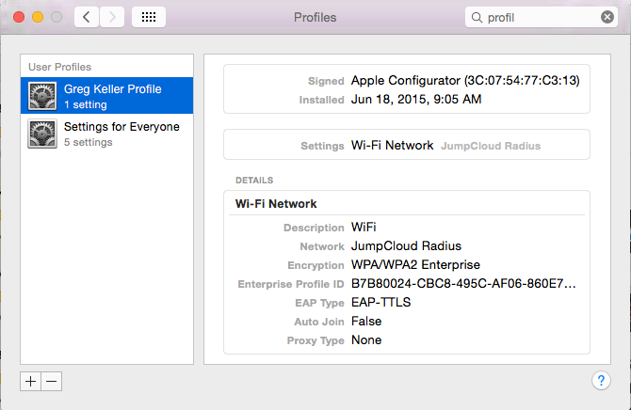Click the 1 setting subtitle

tap(86, 105)
